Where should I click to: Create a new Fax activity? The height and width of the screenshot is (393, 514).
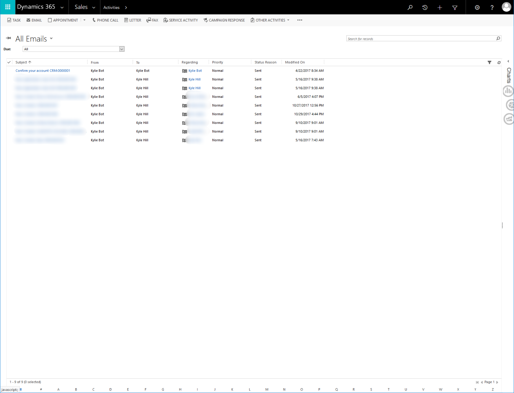coord(152,20)
